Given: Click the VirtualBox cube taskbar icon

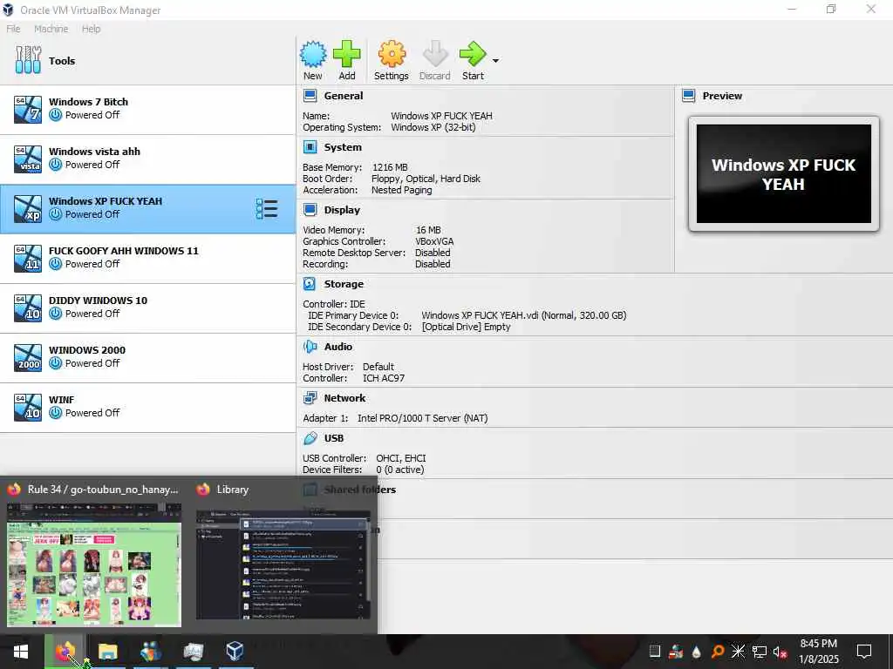Looking at the screenshot, I should coord(235,652).
